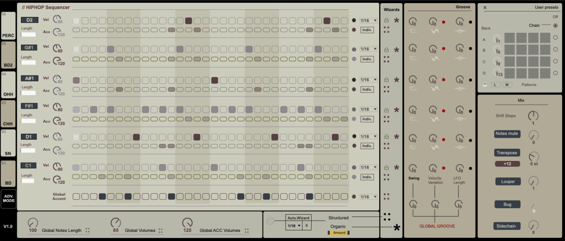Click the small disk icon next to L button
This screenshot has height=241, width=565.
[x=485, y=85]
